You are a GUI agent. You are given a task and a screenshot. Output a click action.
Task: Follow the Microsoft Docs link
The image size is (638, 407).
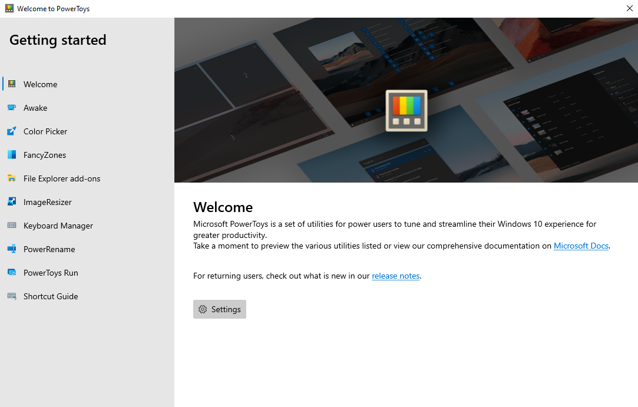coord(581,246)
